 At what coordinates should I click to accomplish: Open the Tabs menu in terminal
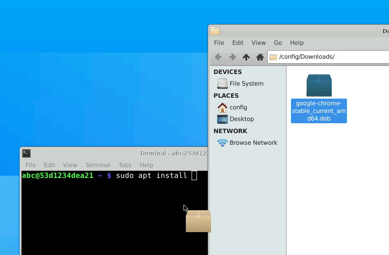click(125, 165)
